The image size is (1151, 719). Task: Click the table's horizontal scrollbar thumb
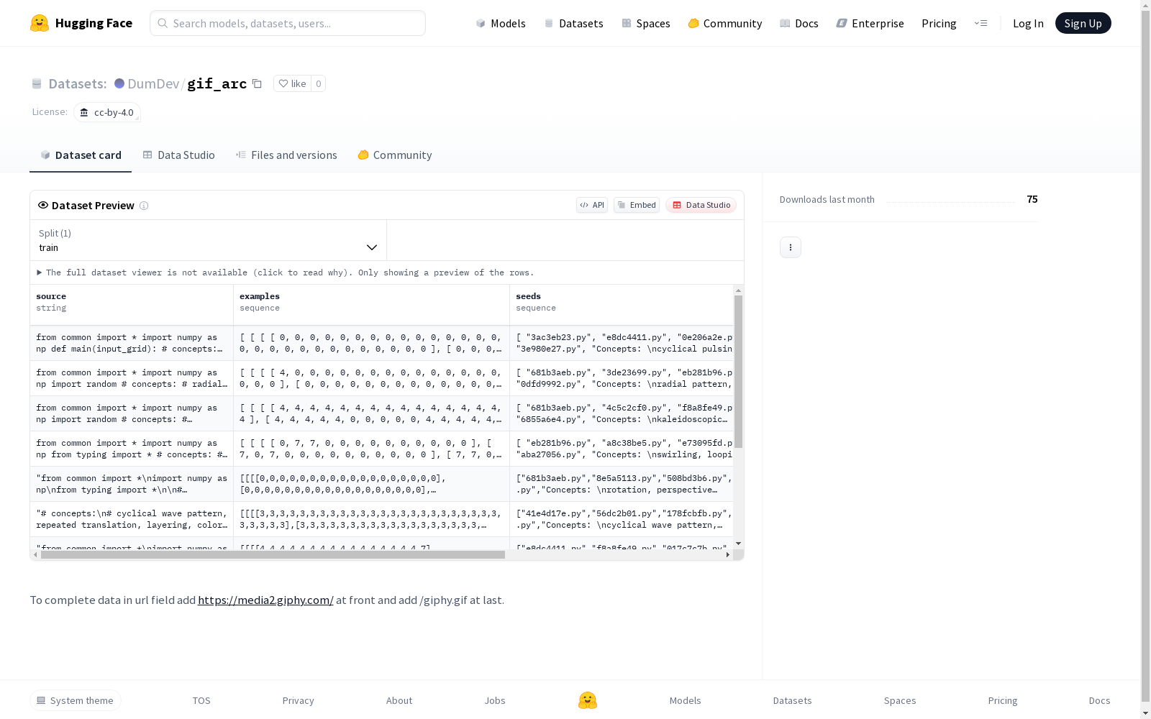273,554
